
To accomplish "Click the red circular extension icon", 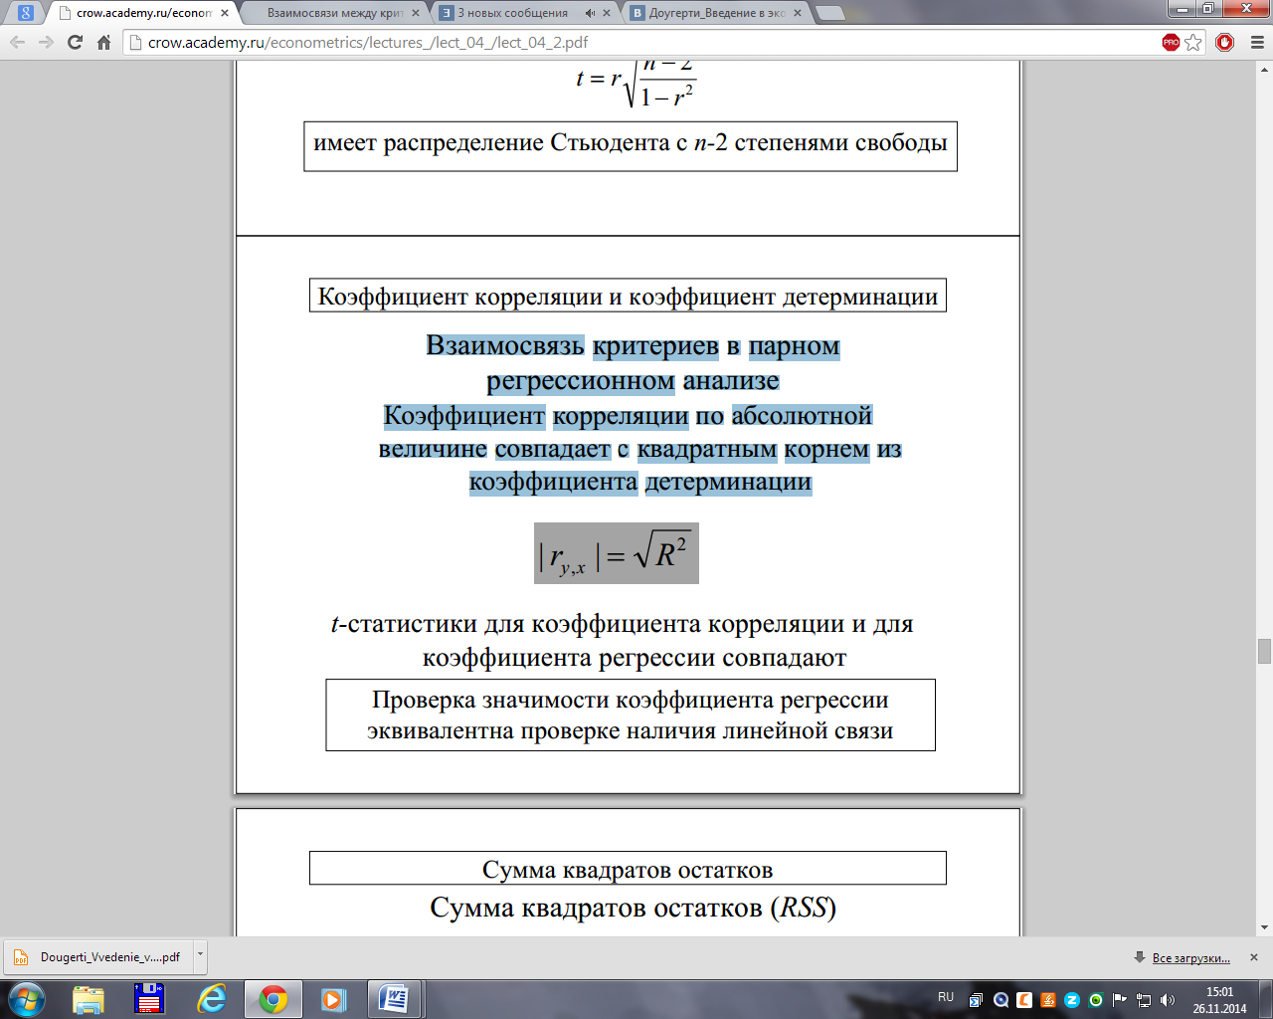I will [1224, 42].
